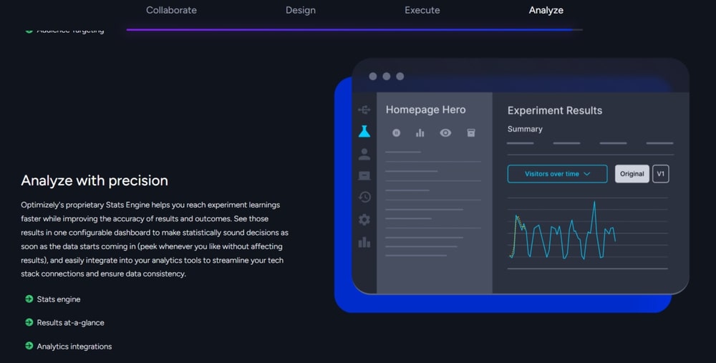The height and width of the screenshot is (363, 716).
Task: Click the Stats engine link
Action: [59, 299]
